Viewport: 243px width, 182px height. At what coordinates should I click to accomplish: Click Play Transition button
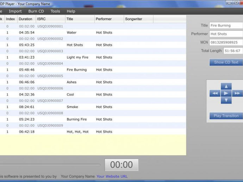point(226,116)
